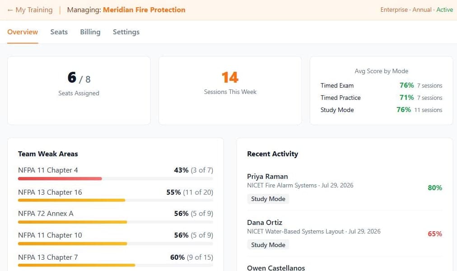This screenshot has width=457, height=271.
Task: Click the Sessions This Week label
Action: pos(230,92)
